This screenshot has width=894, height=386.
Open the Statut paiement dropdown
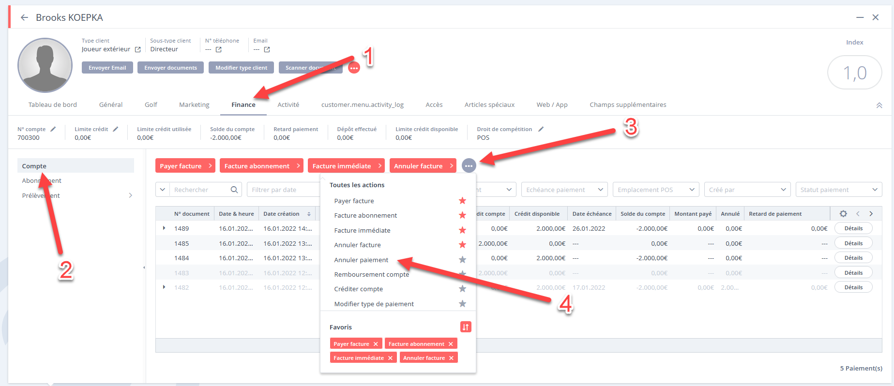pos(839,190)
